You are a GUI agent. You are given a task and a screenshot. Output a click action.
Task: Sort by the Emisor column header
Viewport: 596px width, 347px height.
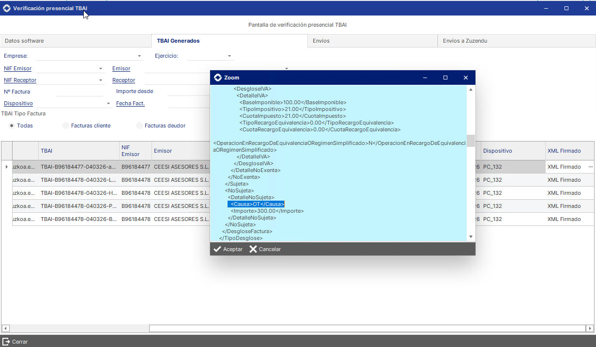click(x=181, y=151)
